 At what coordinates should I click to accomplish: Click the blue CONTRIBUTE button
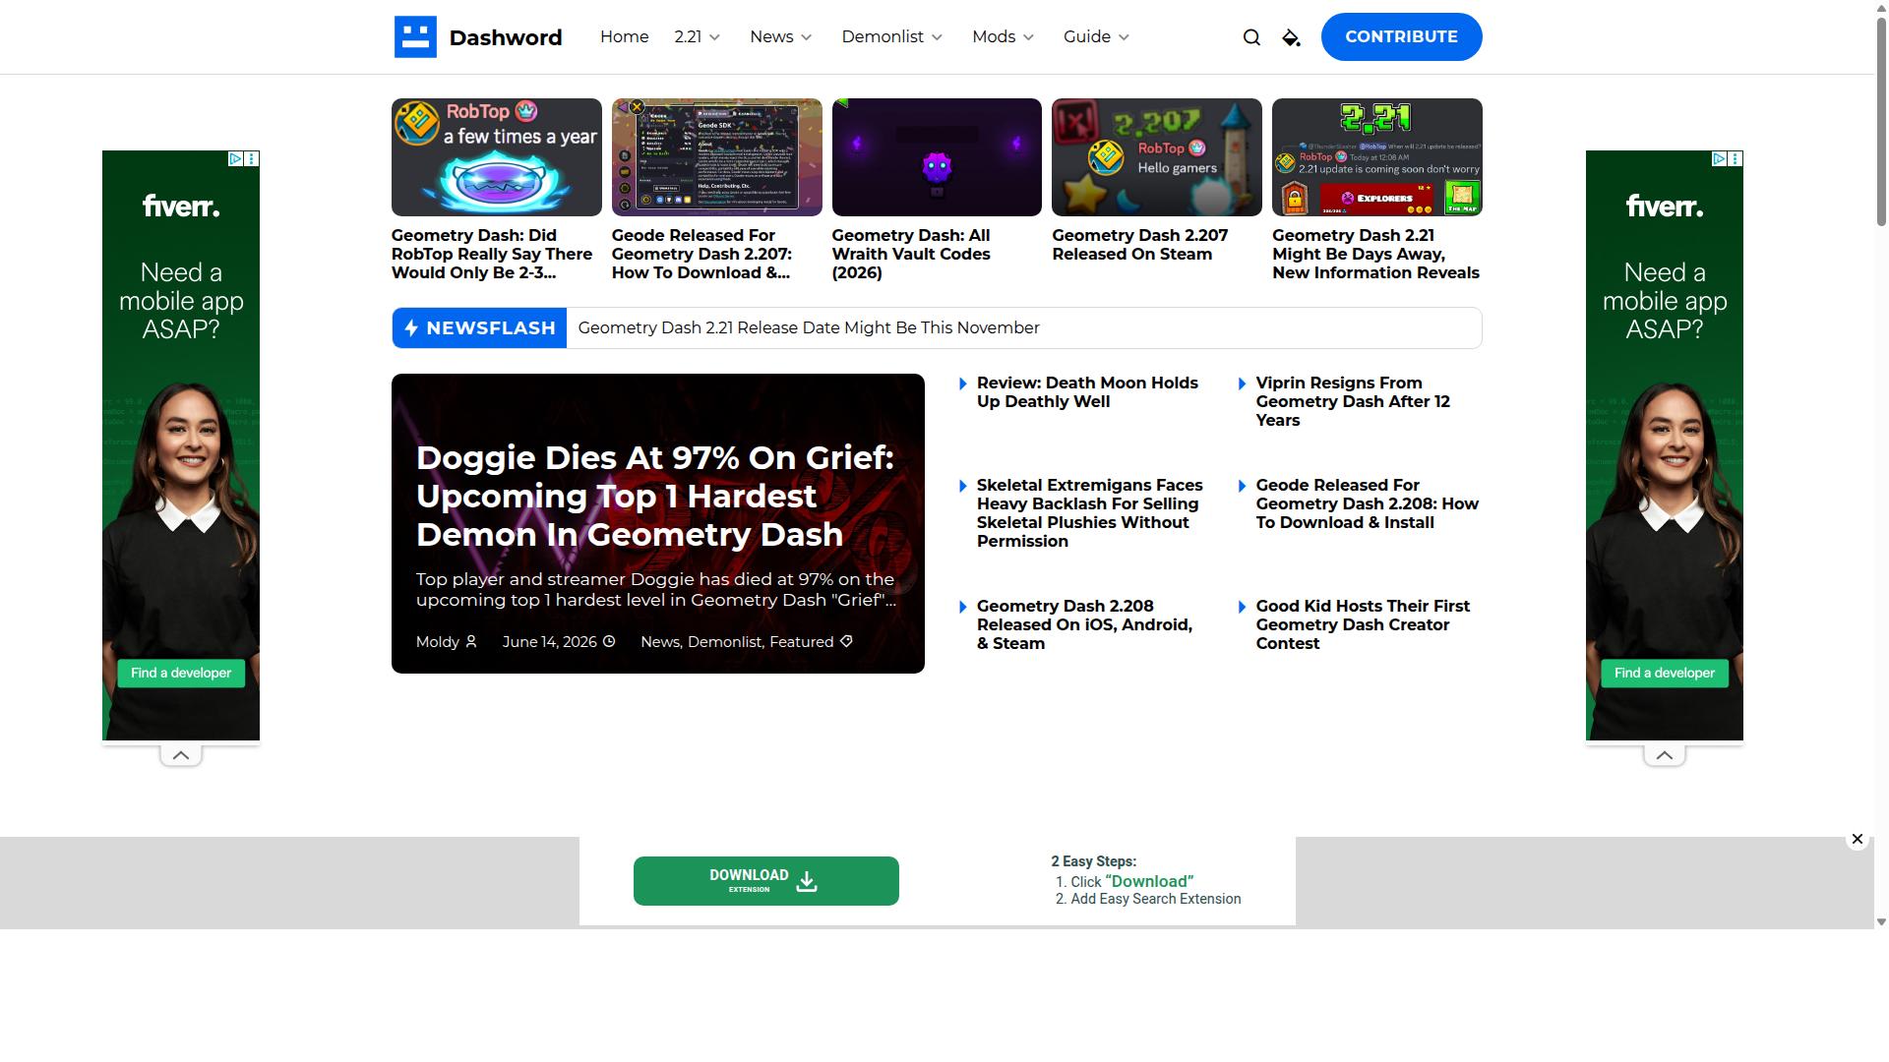click(x=1401, y=36)
